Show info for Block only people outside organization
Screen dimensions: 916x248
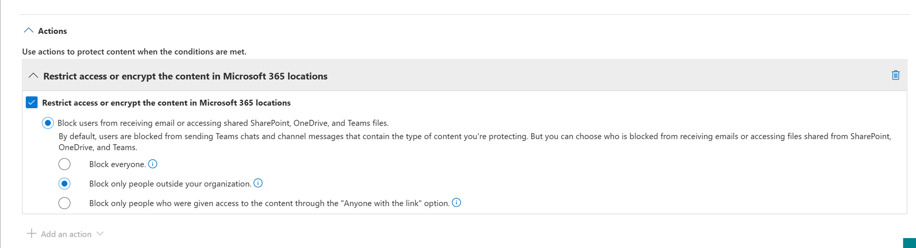(258, 183)
